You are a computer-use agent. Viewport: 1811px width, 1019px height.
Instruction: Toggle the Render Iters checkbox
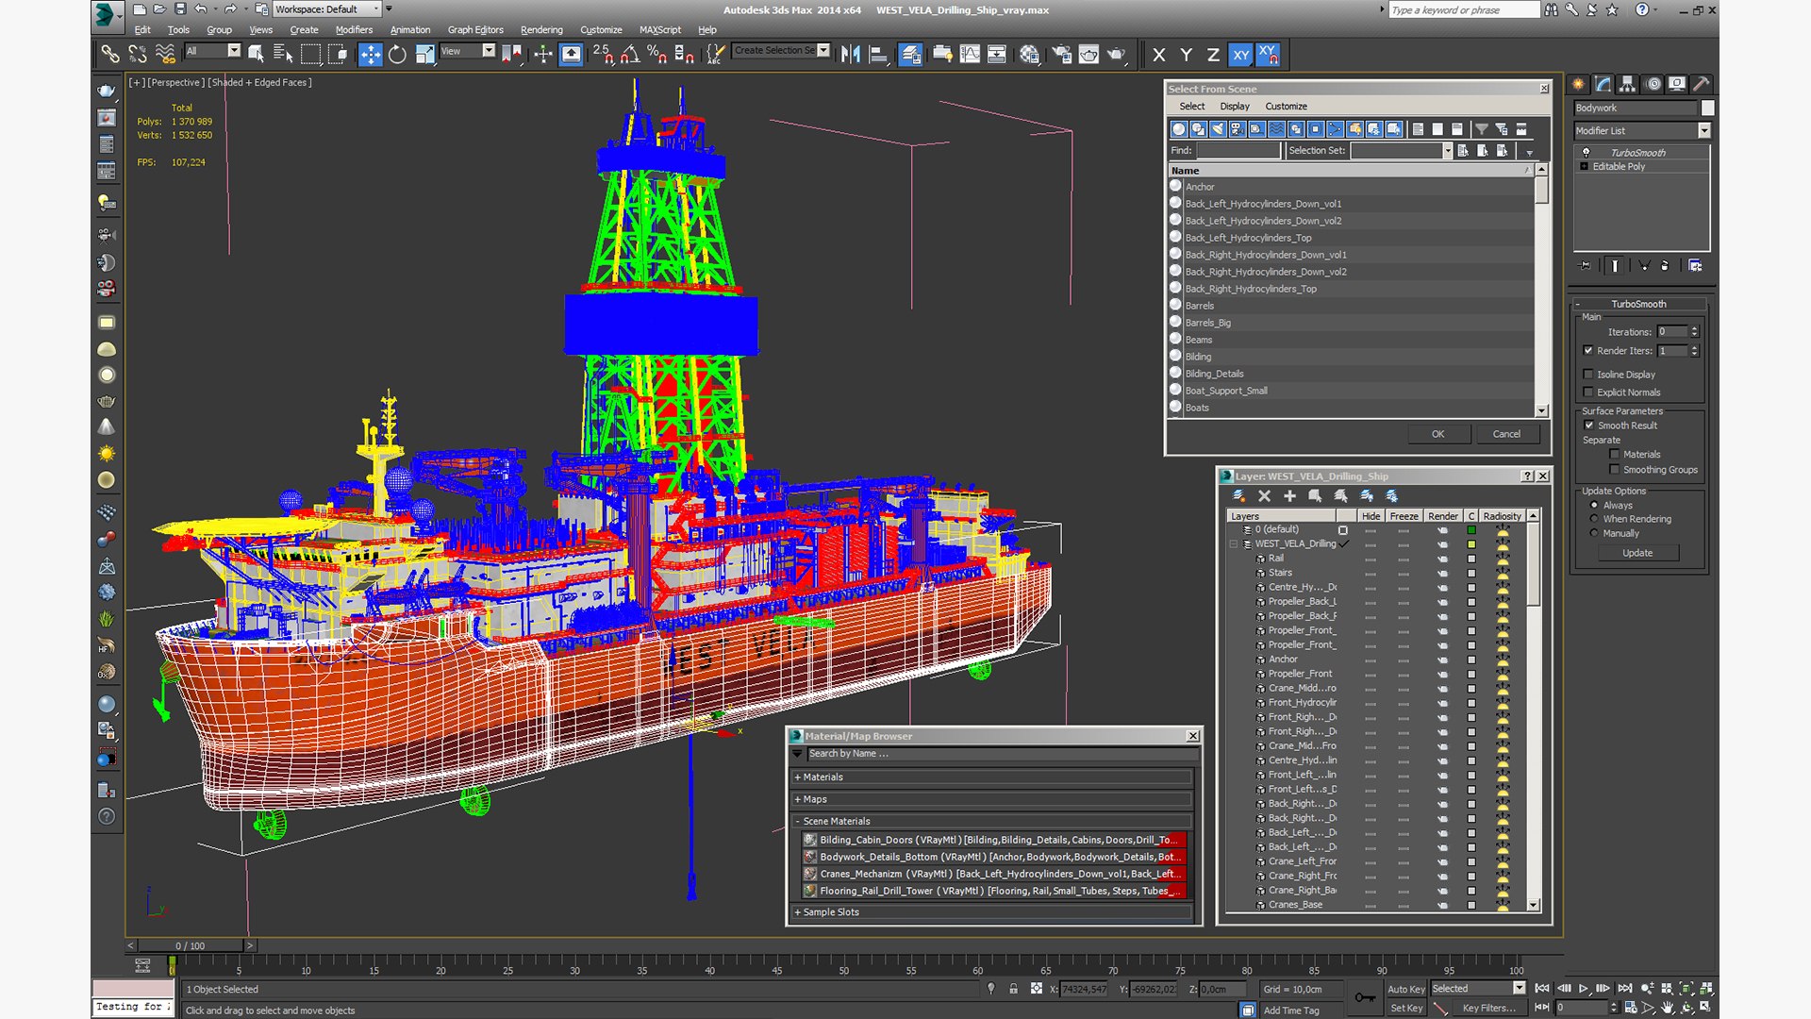[1588, 350]
